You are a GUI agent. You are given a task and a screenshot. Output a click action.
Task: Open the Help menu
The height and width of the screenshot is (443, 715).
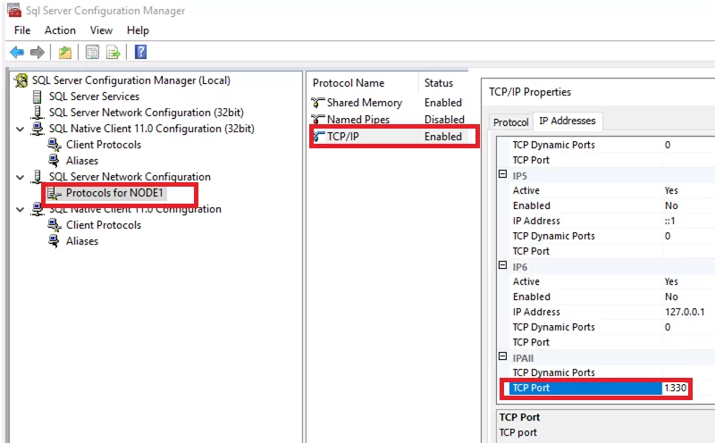[x=138, y=30]
